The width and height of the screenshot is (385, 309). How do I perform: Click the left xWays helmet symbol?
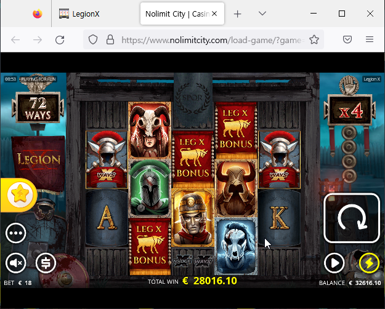coord(107,159)
